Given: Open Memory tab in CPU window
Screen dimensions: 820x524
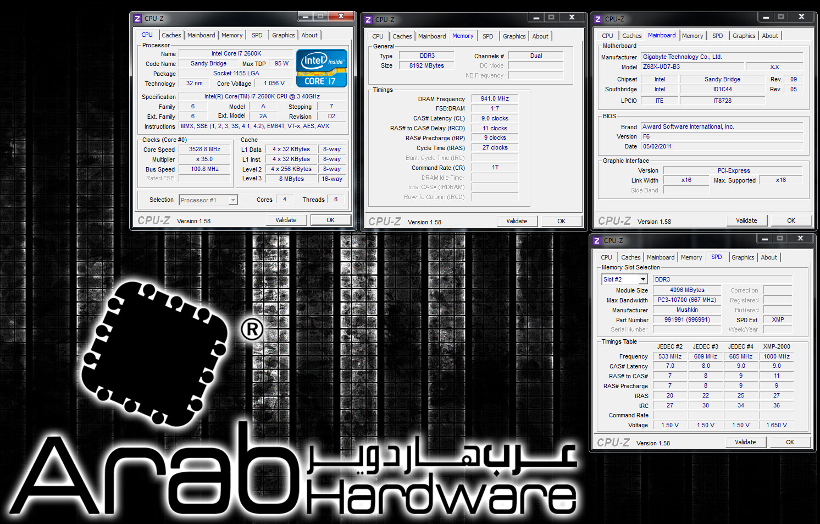Looking at the screenshot, I should 232,35.
